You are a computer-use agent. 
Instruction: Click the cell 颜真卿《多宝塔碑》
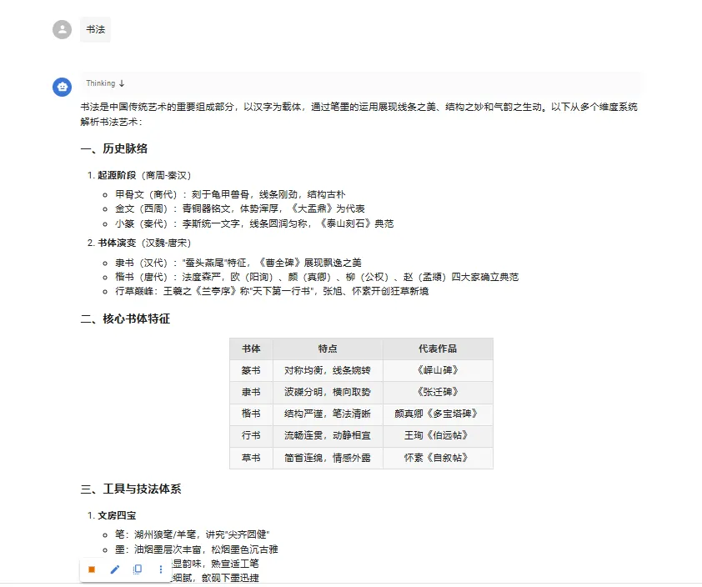pos(438,414)
